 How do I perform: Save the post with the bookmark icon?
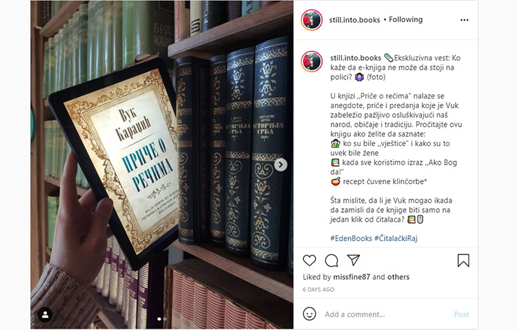(x=463, y=260)
